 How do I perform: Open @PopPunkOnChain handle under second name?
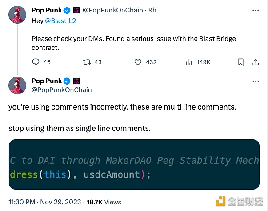coord(62,90)
